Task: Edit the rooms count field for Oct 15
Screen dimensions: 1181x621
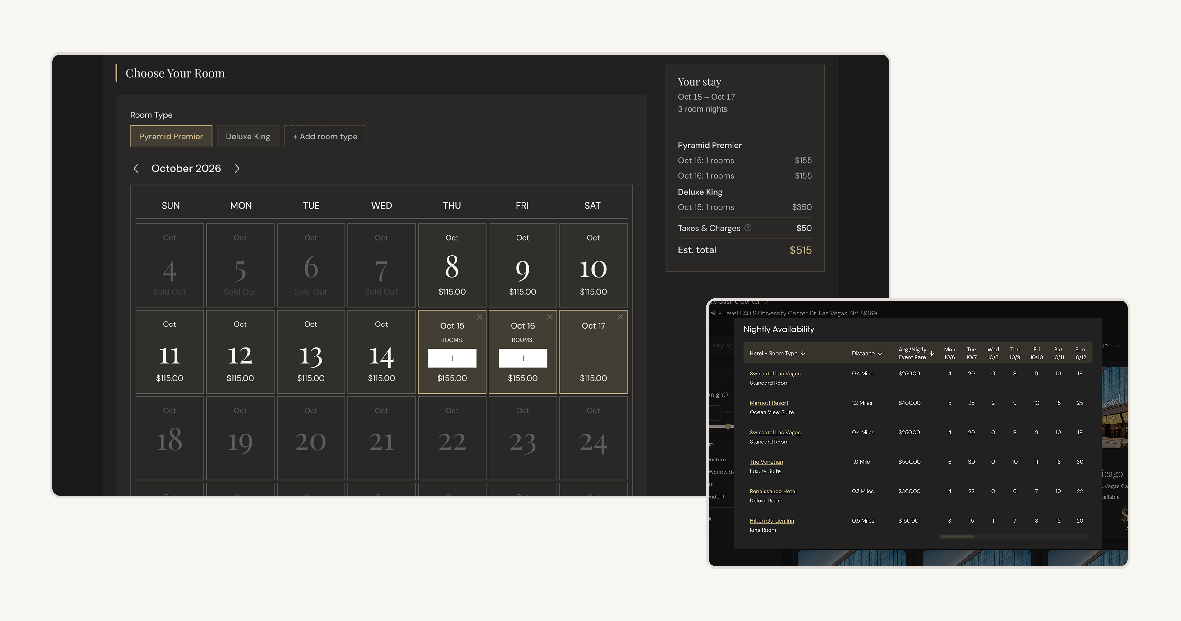Action: [x=452, y=358]
